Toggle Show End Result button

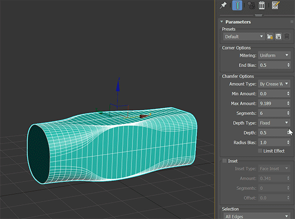pos(237,5)
